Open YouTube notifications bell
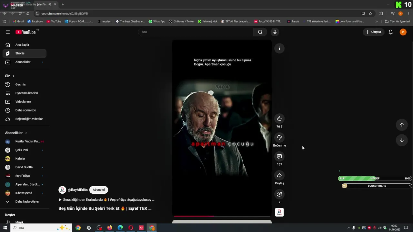Image resolution: width=413 pixels, height=232 pixels. pyautogui.click(x=390, y=32)
